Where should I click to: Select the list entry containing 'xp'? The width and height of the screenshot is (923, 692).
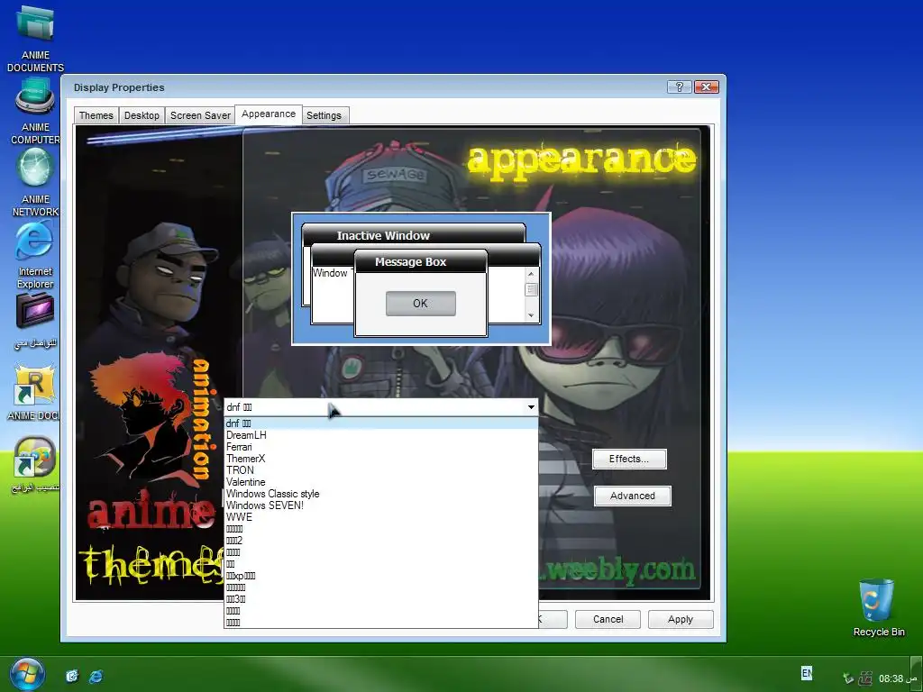[381, 576]
